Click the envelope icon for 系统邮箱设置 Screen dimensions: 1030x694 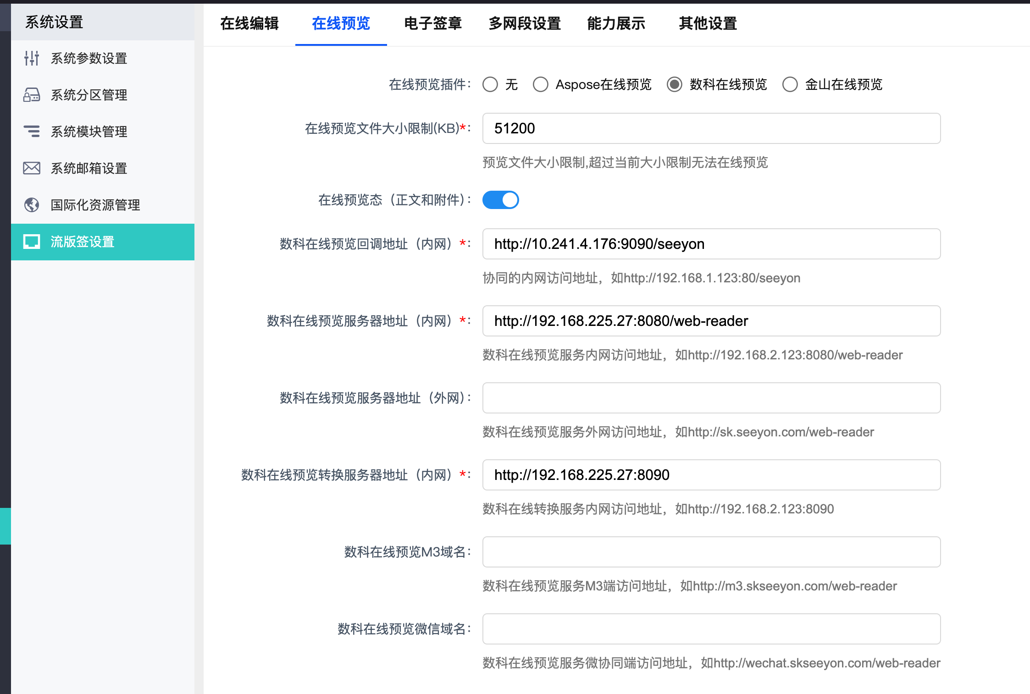click(32, 168)
